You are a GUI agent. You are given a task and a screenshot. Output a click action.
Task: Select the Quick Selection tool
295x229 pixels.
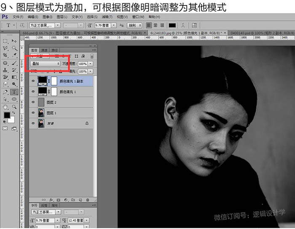point(14,48)
